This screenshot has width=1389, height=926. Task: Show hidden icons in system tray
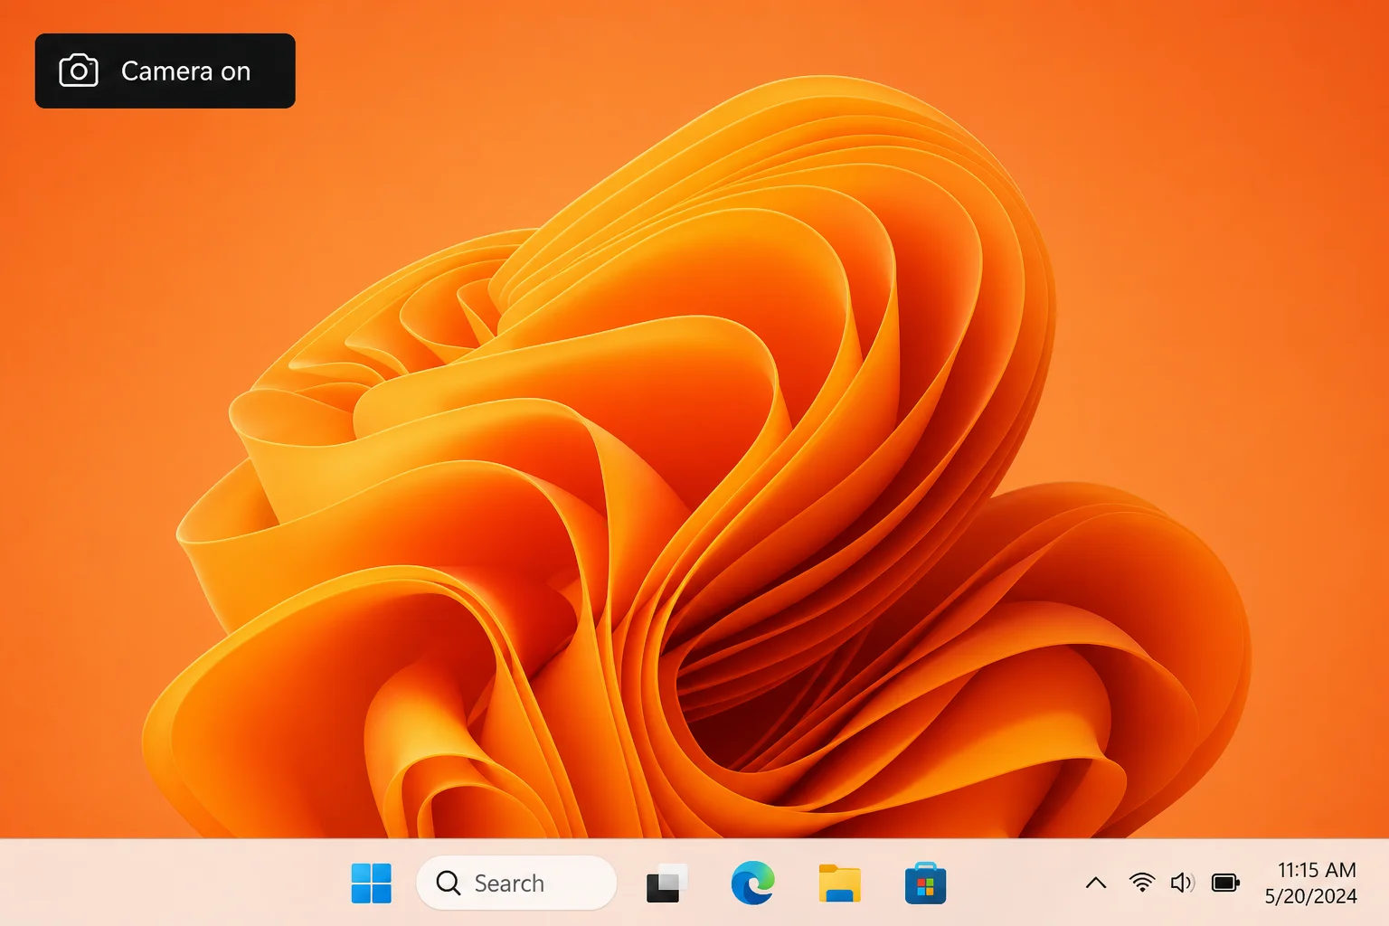tap(1096, 883)
